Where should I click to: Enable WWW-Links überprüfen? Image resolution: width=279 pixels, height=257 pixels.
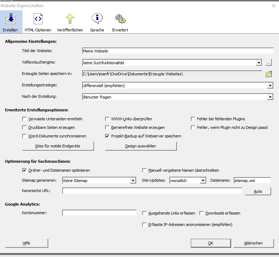(x=107, y=119)
